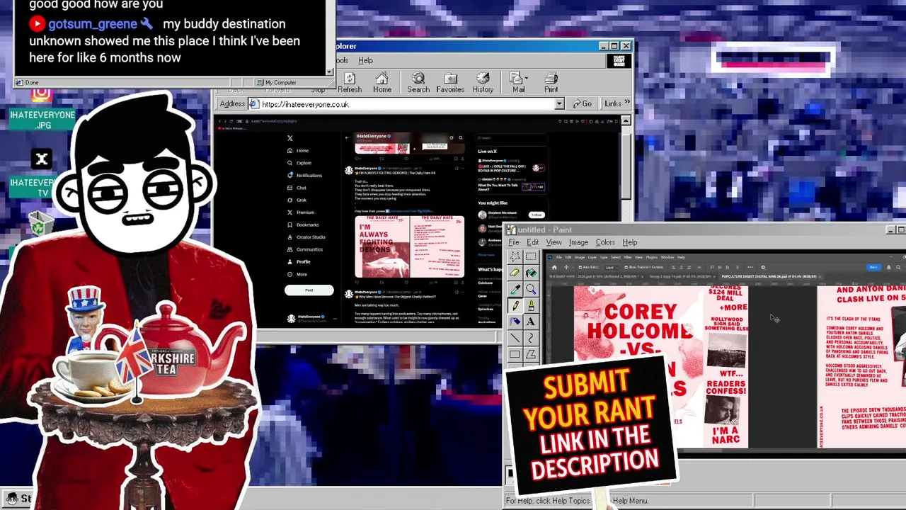Viewport: 906px width, 510px height.
Task: Open the X desktop shortcut icon
Action: [x=42, y=159]
